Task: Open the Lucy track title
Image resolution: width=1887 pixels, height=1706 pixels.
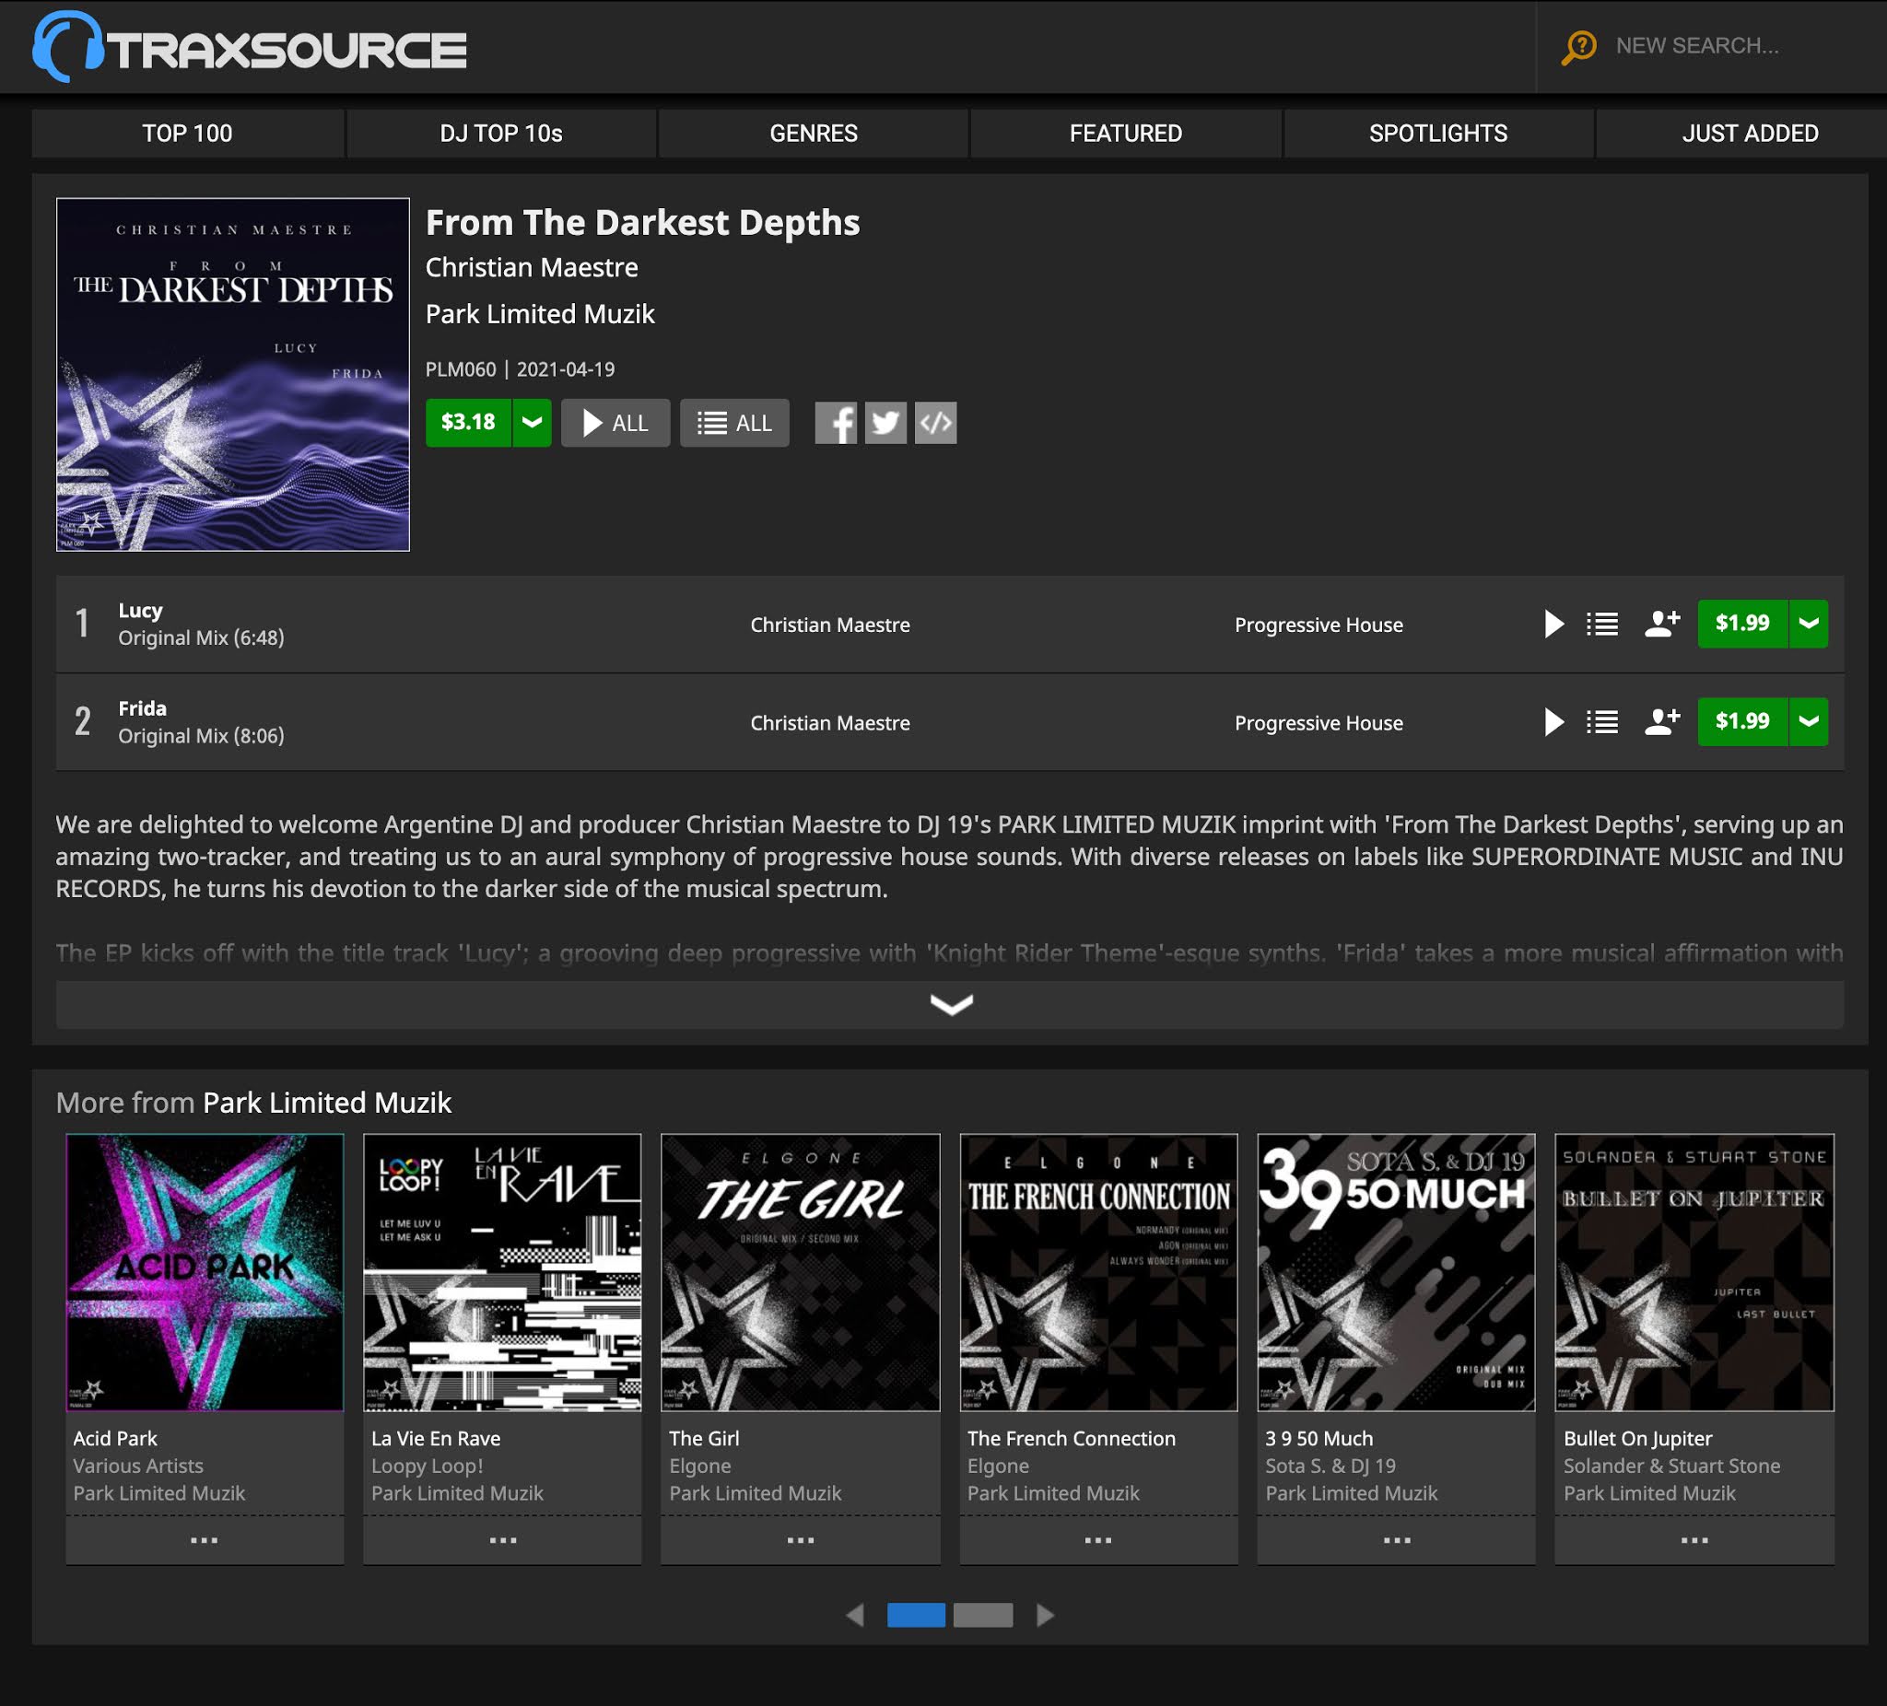Action: 140,610
